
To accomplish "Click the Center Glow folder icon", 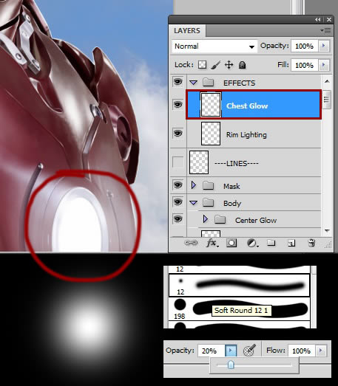I will pyautogui.click(x=220, y=219).
